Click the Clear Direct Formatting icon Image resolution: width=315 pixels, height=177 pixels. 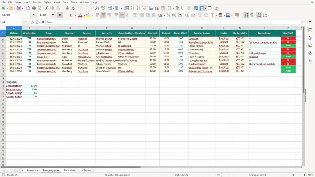point(73,8)
